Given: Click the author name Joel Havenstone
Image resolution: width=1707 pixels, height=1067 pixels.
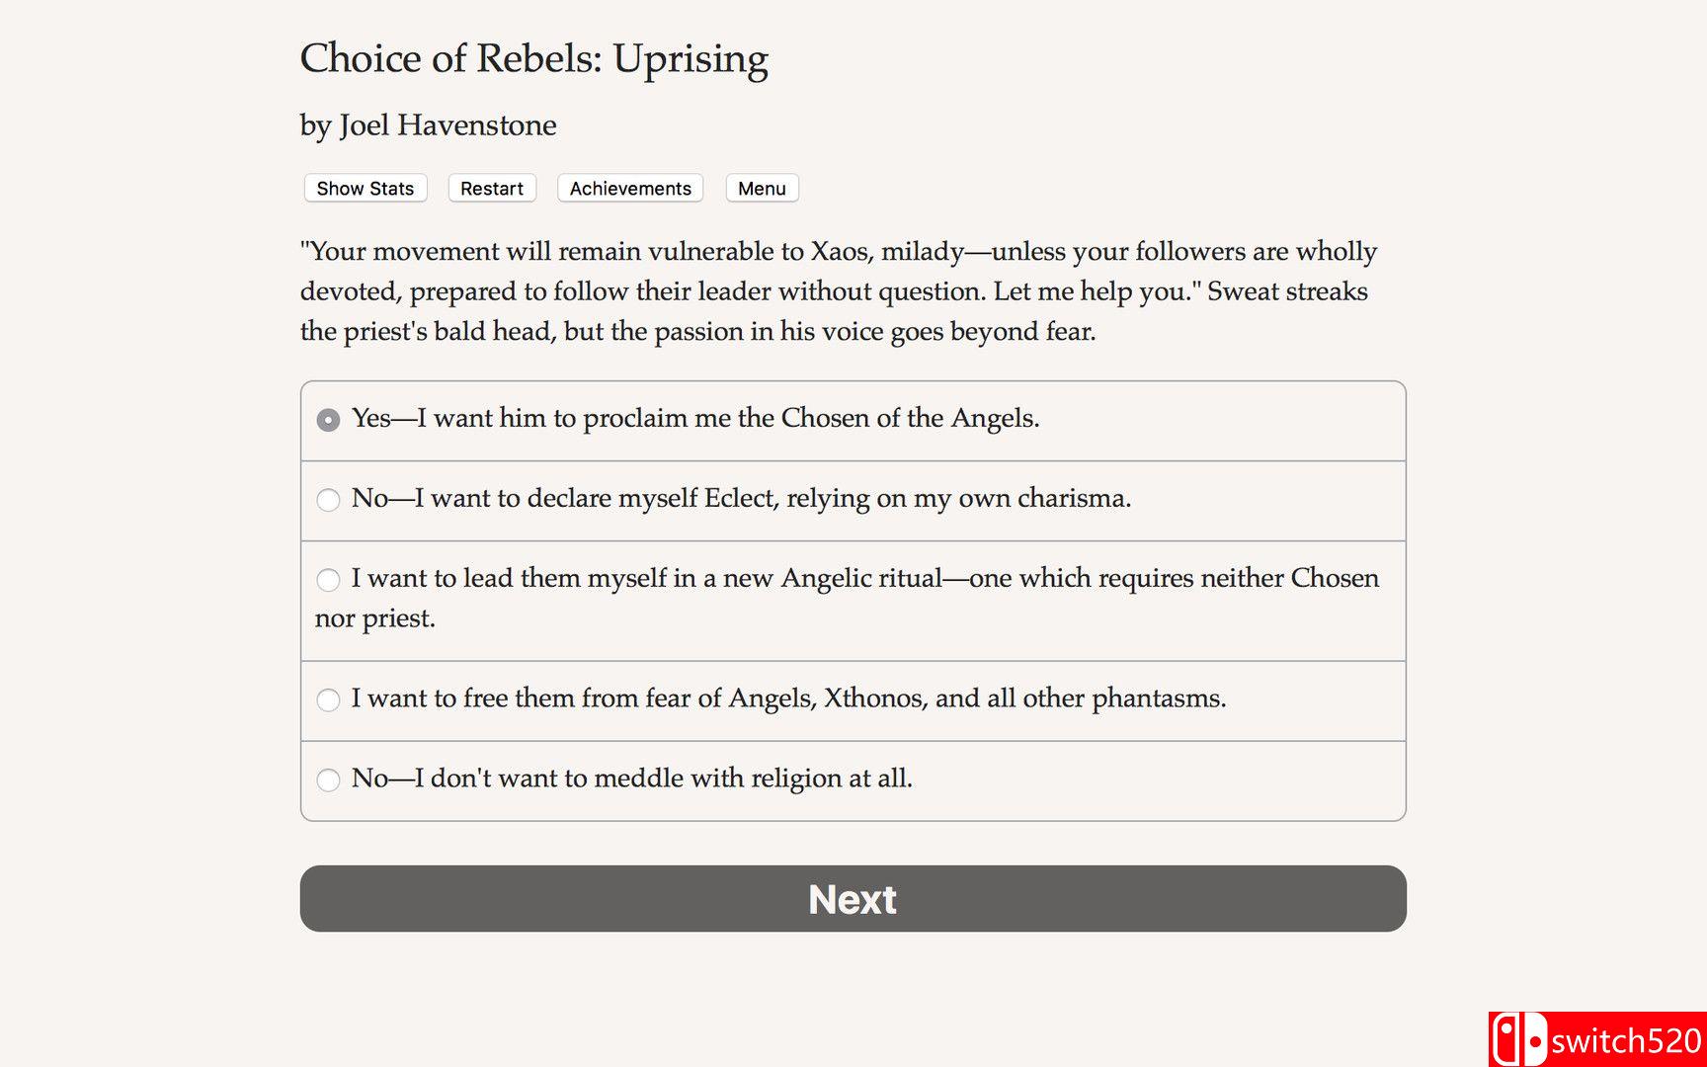Looking at the screenshot, I should click(x=427, y=125).
